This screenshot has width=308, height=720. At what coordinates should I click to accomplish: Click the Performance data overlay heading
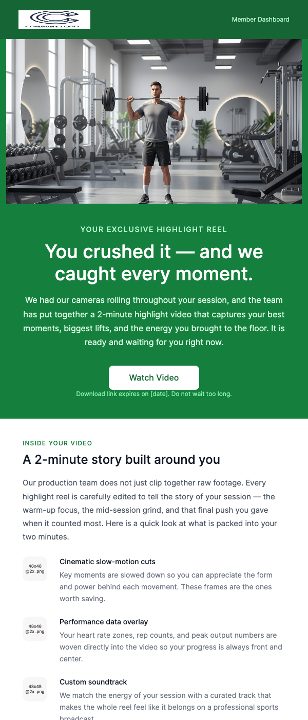click(x=104, y=621)
